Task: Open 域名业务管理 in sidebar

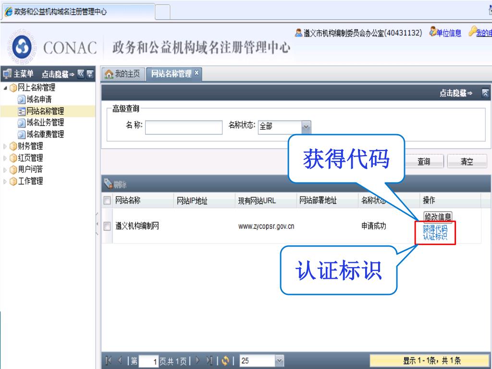Action: click(x=45, y=123)
